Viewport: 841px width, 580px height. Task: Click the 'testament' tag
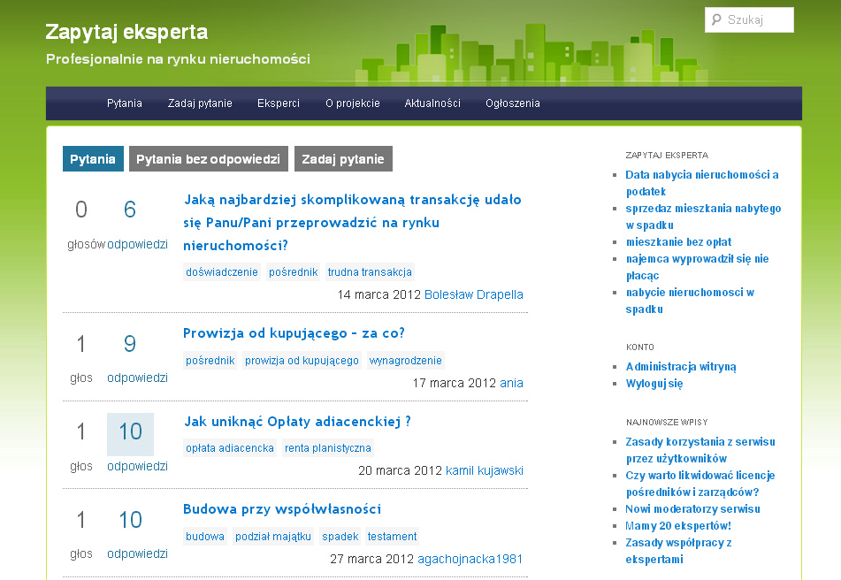coord(392,537)
